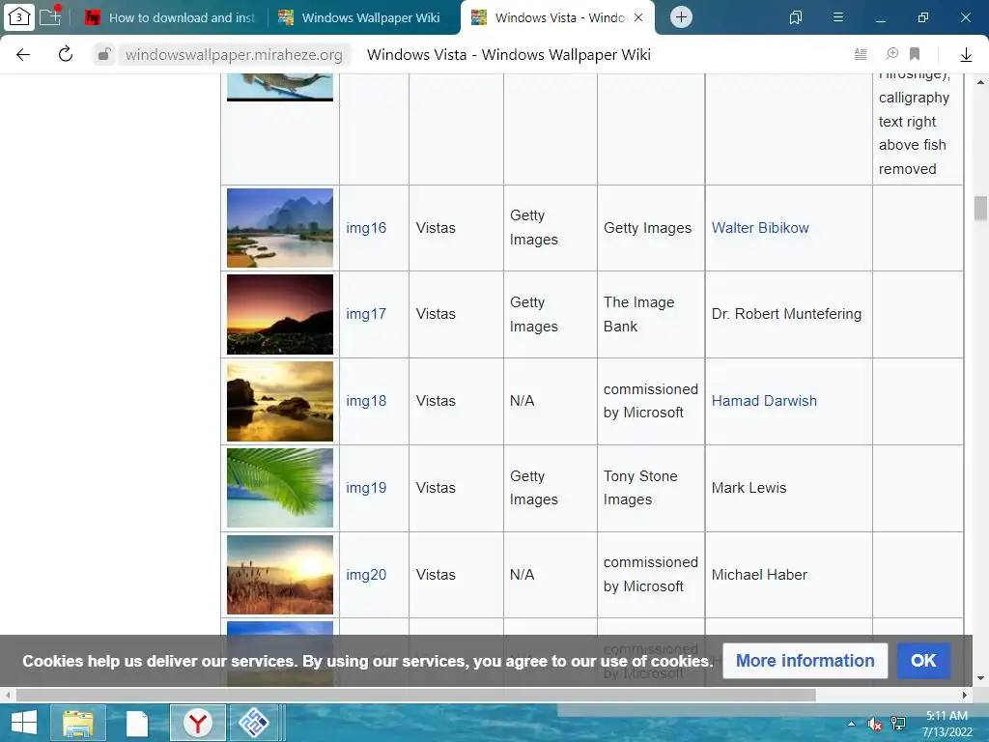This screenshot has width=989, height=742.
Task: Open File Explorer from taskbar
Action: [78, 723]
